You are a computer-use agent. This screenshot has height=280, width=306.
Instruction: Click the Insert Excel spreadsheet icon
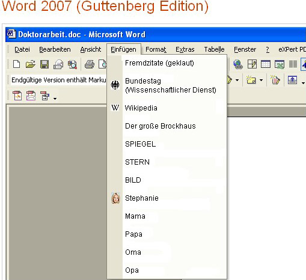tap(280, 64)
